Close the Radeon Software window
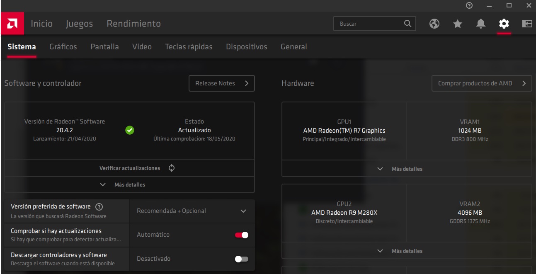Image resolution: width=536 pixels, height=274 pixels. (x=529, y=5)
